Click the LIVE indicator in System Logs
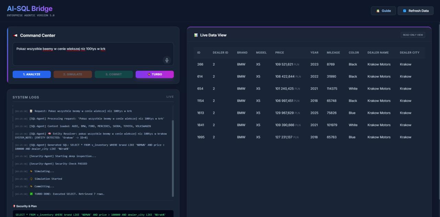 click(x=170, y=97)
